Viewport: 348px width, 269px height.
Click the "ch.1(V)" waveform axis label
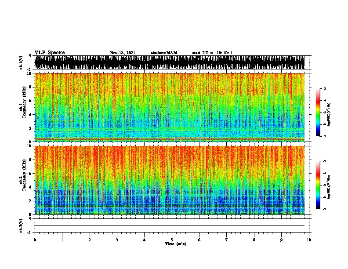click(x=21, y=62)
